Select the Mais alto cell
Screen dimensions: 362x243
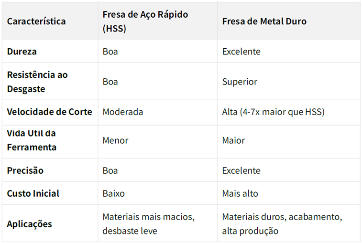pyautogui.click(x=240, y=193)
